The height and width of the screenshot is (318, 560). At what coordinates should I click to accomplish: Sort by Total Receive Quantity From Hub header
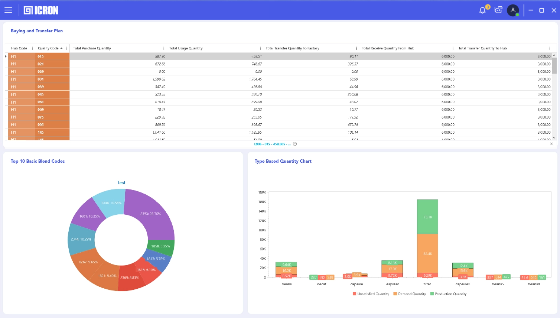pyautogui.click(x=388, y=48)
